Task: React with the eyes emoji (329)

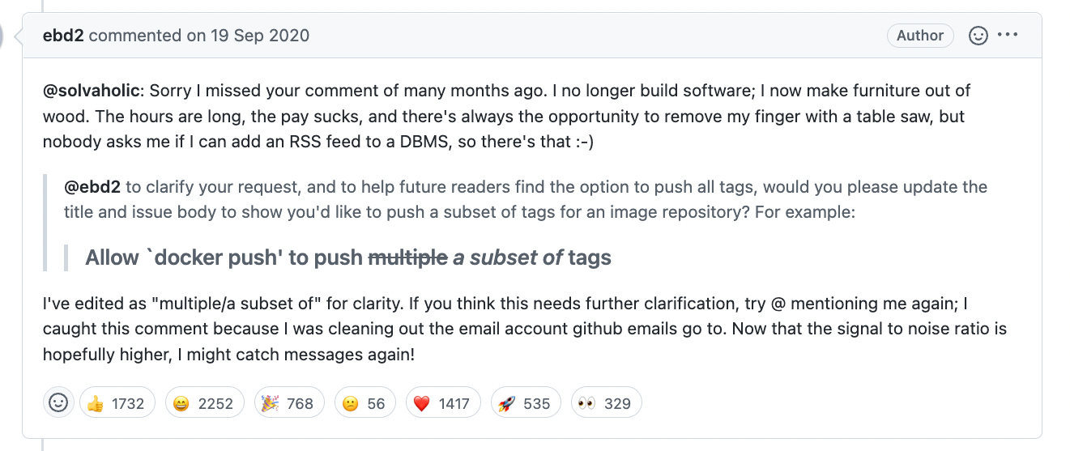Action: 606,403
